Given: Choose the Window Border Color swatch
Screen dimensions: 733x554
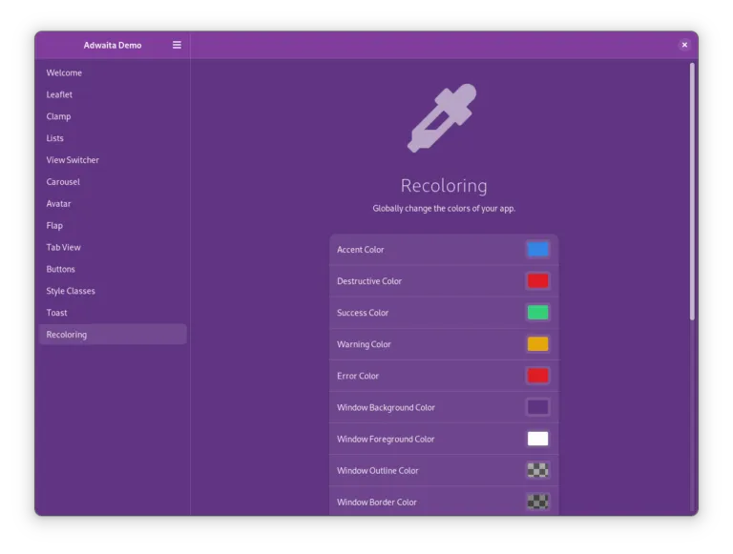Looking at the screenshot, I should coord(537,502).
